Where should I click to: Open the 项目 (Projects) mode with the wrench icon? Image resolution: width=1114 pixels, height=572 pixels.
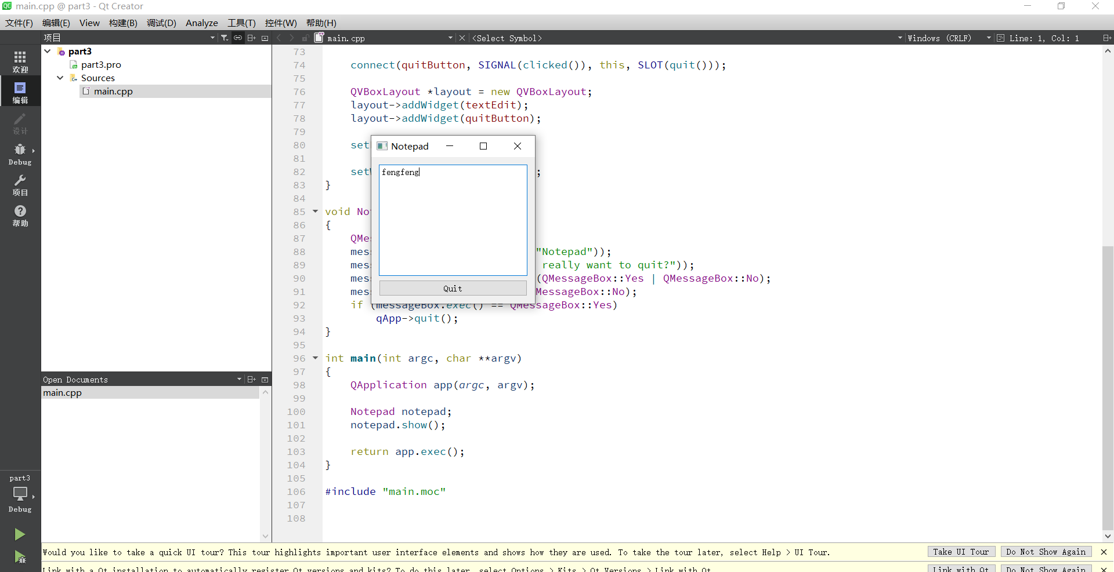click(x=20, y=185)
